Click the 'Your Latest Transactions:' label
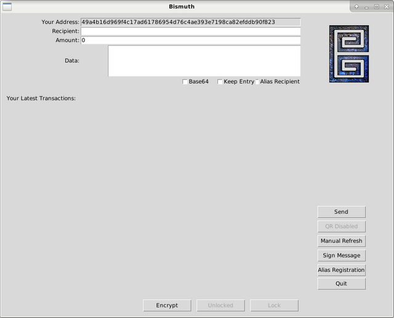 (41, 98)
